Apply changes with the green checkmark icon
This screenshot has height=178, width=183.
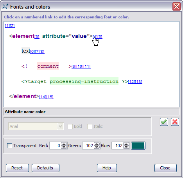click(164, 122)
